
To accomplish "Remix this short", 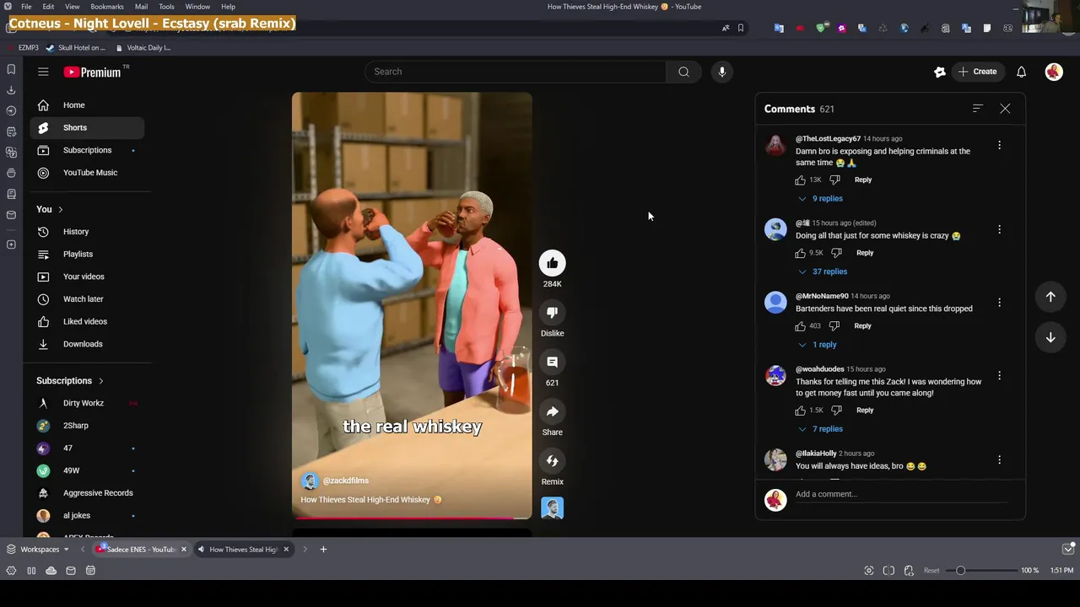I will point(552,460).
